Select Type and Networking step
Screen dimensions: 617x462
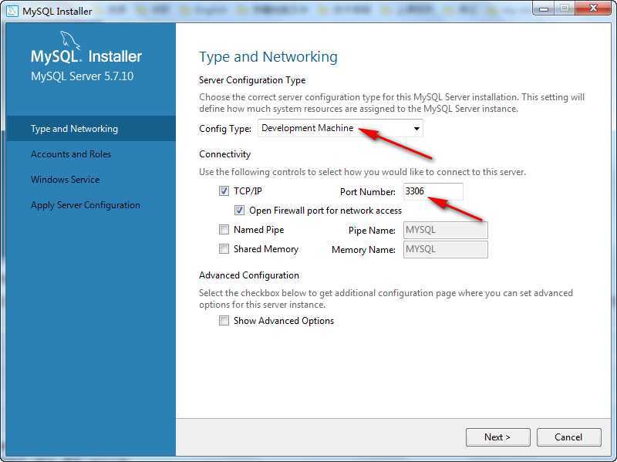coord(91,129)
